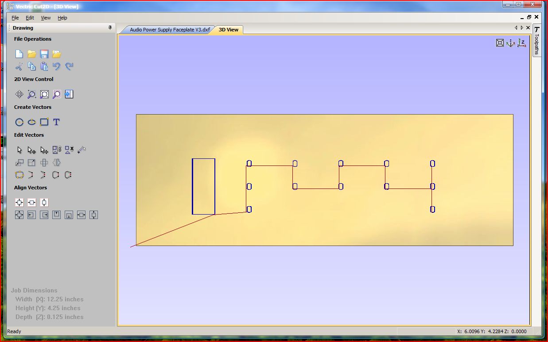The height and width of the screenshot is (342, 548).
Task: Switch to the 3D View tab
Action: pyautogui.click(x=228, y=30)
